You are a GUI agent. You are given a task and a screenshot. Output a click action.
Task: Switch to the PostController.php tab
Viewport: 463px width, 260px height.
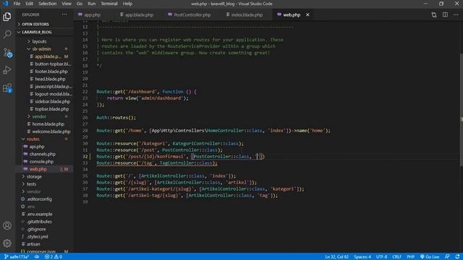[192, 14]
